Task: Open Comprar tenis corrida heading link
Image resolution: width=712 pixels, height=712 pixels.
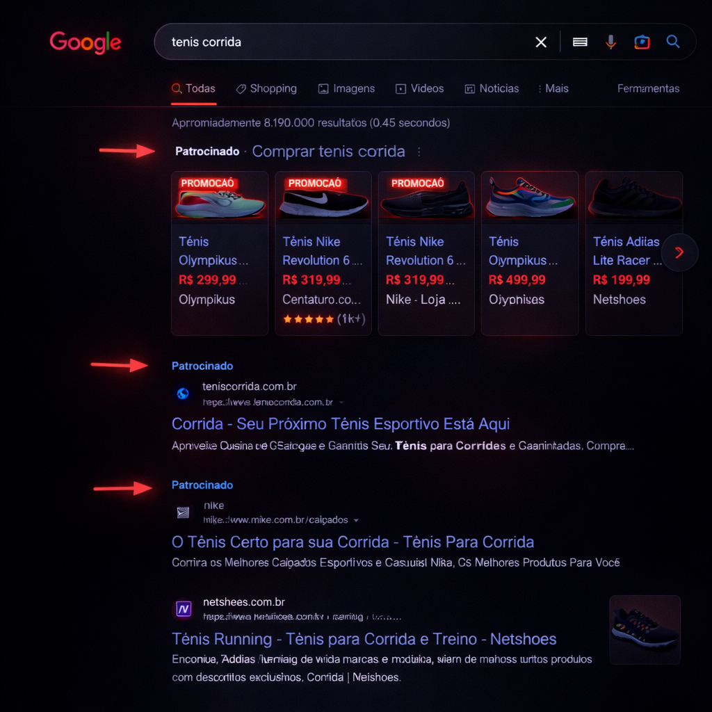Action: pos(328,151)
